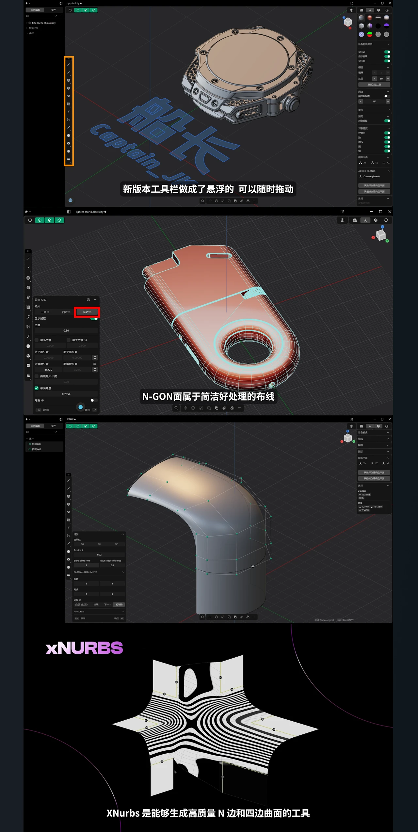Pick the circle tool in 未保存 window toolbar

coord(69,496)
